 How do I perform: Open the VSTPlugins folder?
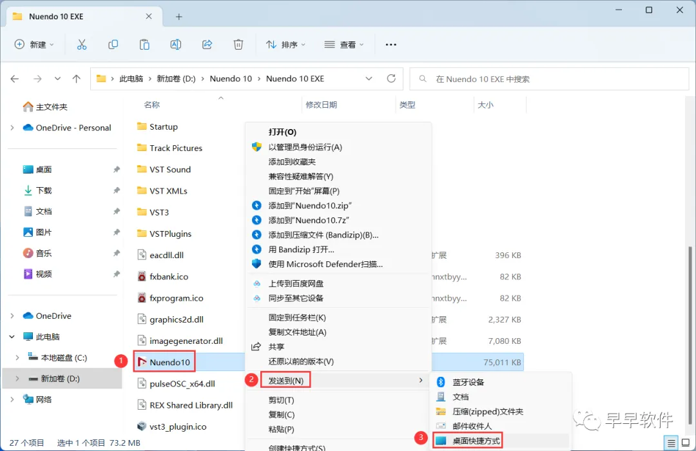click(164, 234)
